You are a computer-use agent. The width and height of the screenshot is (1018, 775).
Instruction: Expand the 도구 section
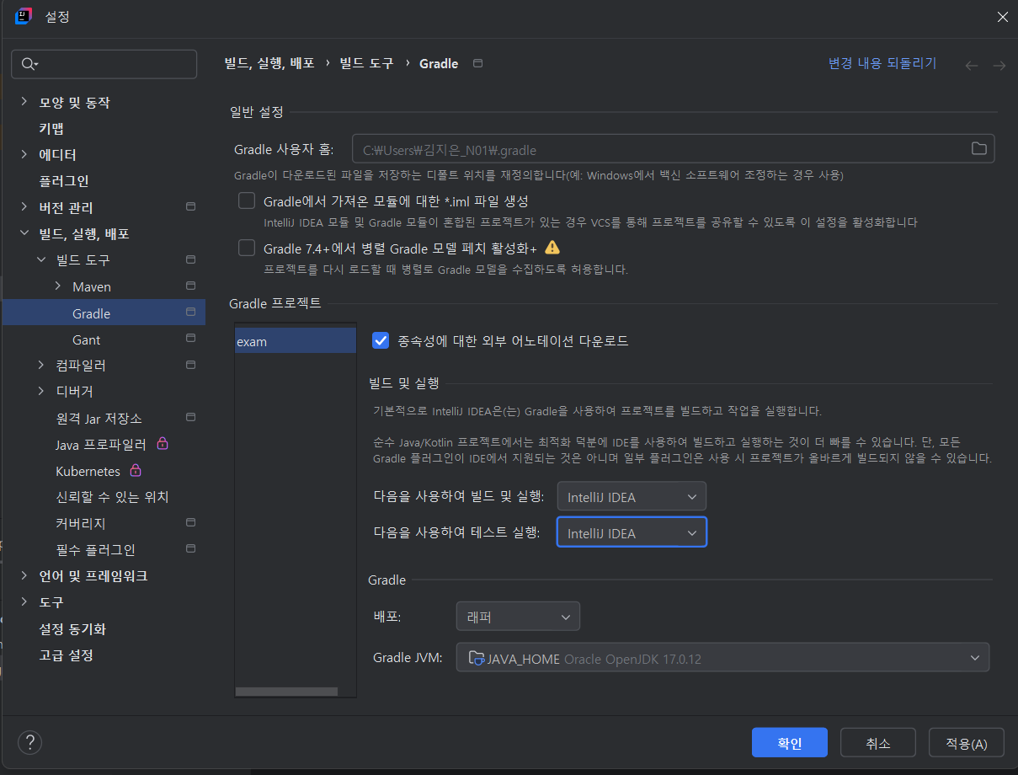coord(24,601)
